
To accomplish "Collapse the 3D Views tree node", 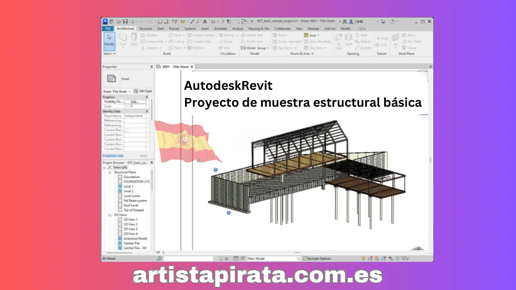I will (109, 215).
